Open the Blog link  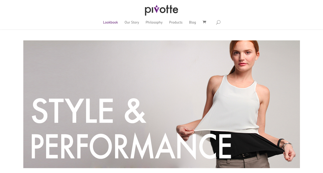point(192,22)
